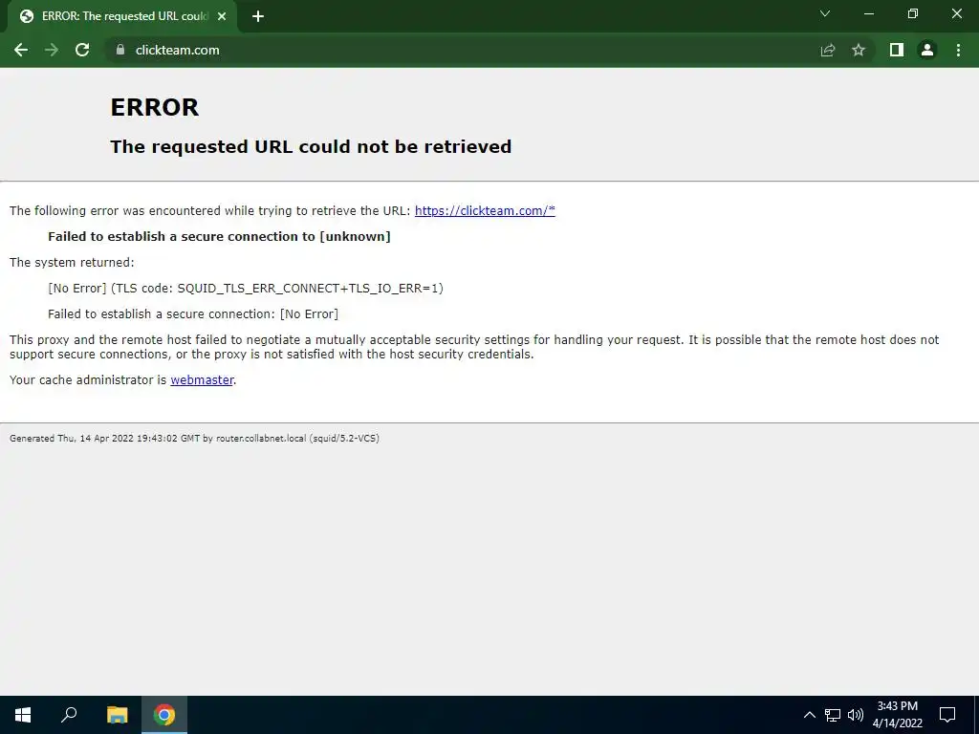Screen dimensions: 979x734
Task: Follow the https://clickteam.com/* link
Action: pos(485,211)
